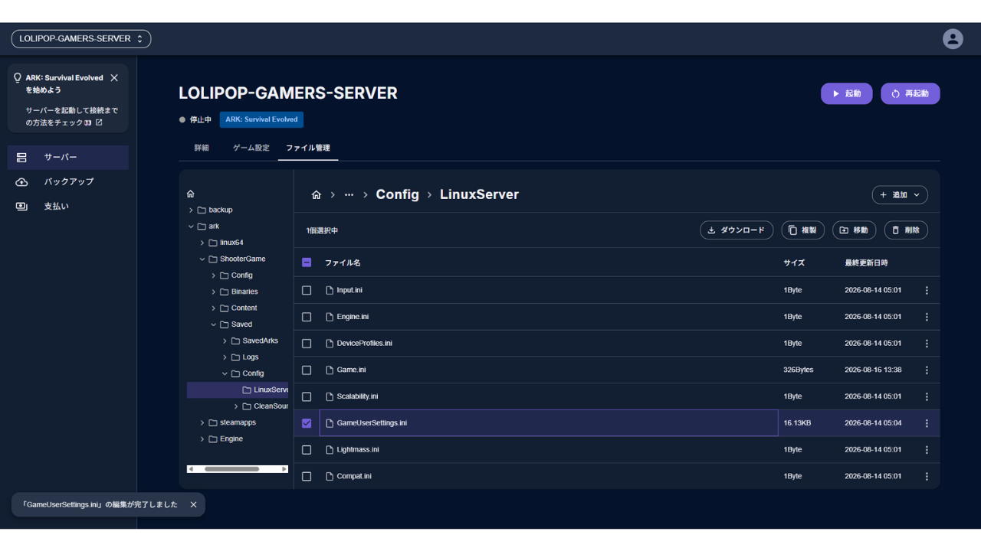Open the more options menu for DeviceProfiles.ini
Image resolution: width=981 pixels, height=551 pixels.
[x=927, y=344]
